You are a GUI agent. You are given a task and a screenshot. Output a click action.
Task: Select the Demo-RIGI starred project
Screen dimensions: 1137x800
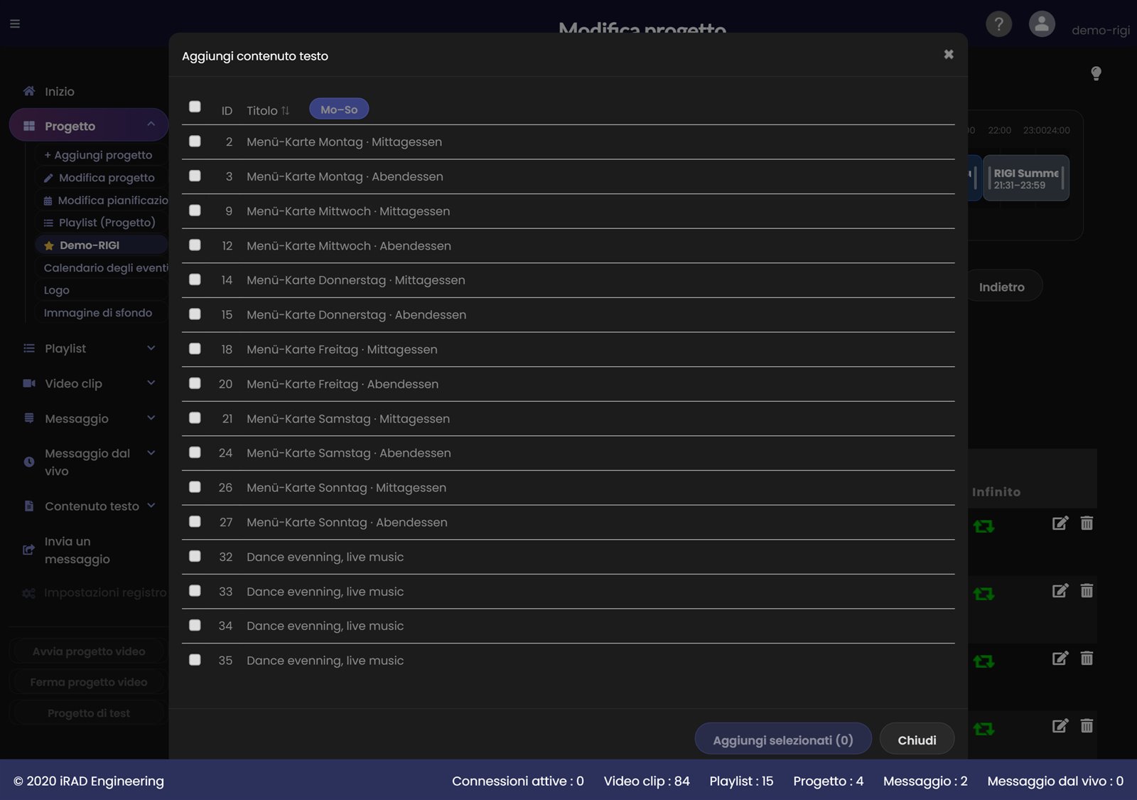pos(101,245)
